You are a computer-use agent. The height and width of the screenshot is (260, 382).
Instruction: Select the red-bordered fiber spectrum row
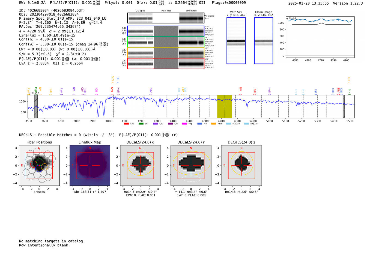[166, 64]
